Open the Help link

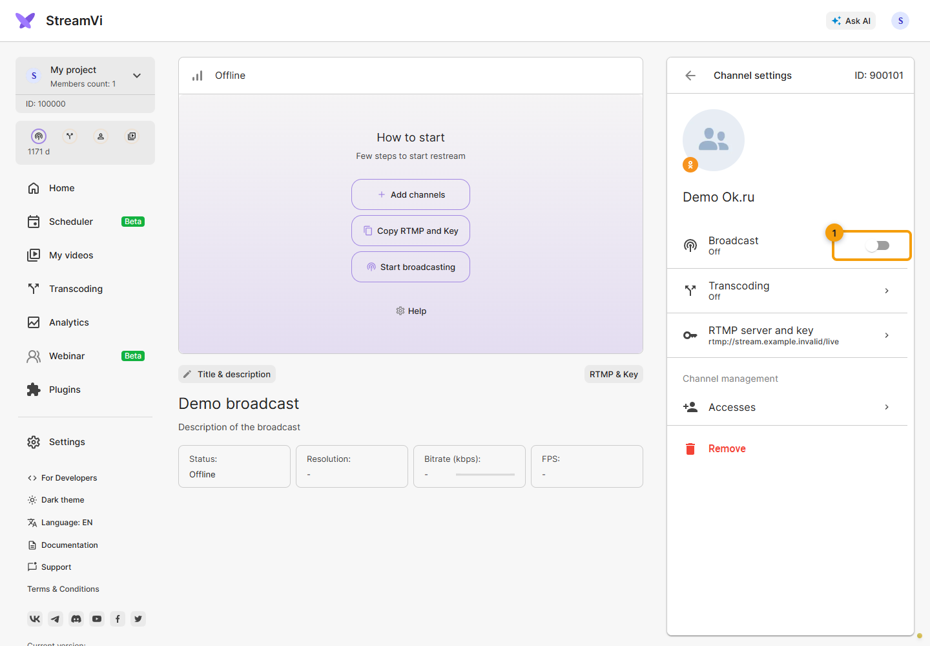(x=411, y=311)
